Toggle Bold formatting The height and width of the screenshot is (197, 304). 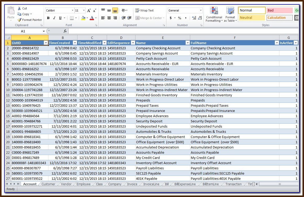(48, 18)
